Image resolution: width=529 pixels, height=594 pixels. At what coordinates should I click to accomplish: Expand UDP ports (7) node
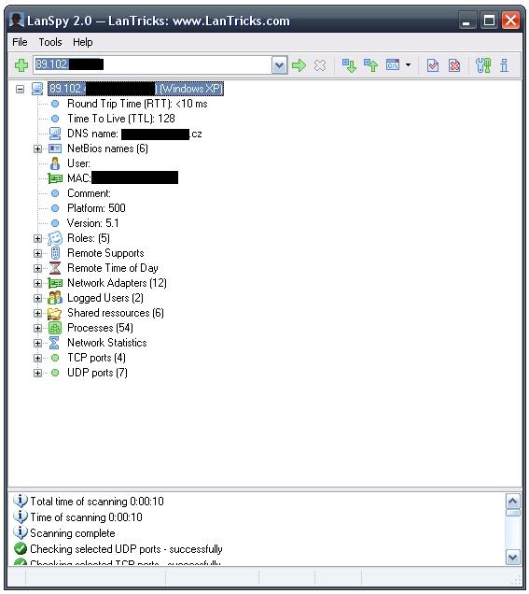tap(37, 374)
